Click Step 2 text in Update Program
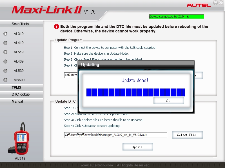The width and height of the screenshot is (225, 168). (96, 54)
